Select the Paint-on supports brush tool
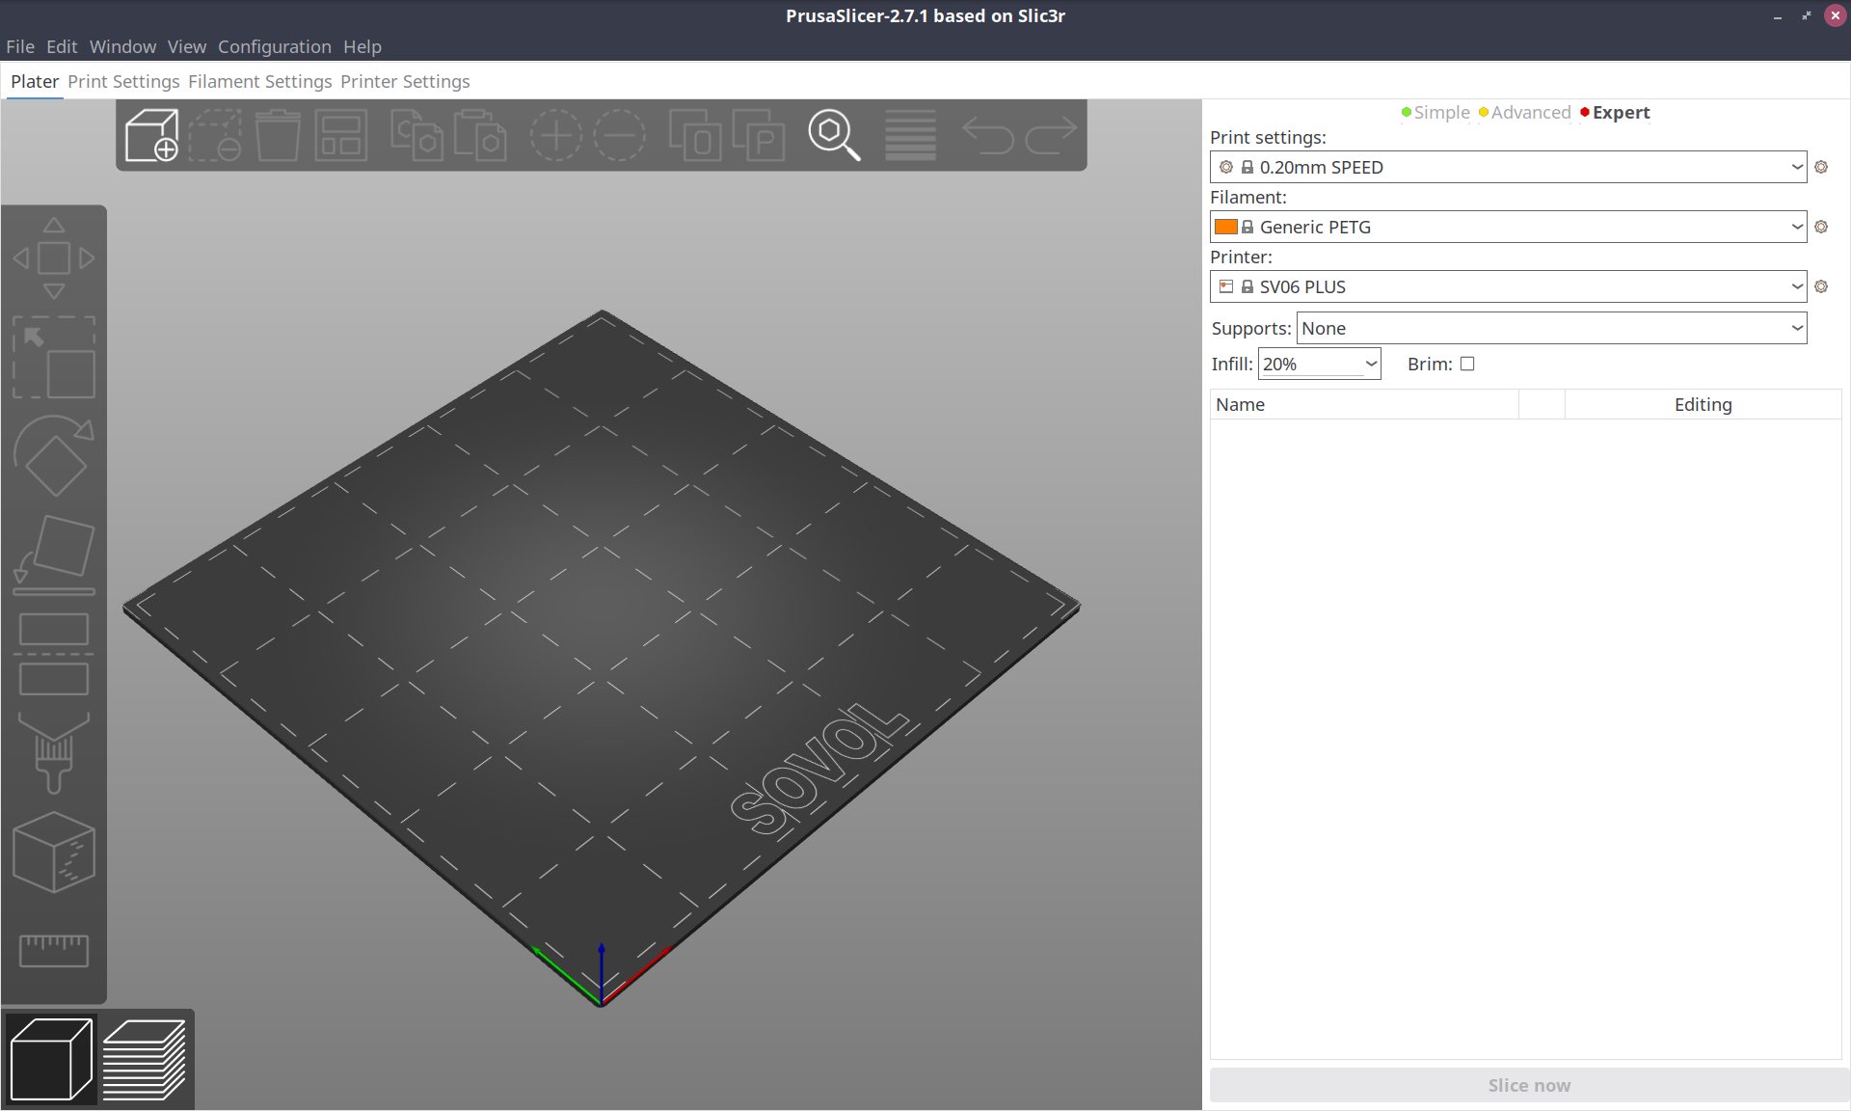Image resolution: width=1851 pixels, height=1111 pixels. pyautogui.click(x=54, y=753)
